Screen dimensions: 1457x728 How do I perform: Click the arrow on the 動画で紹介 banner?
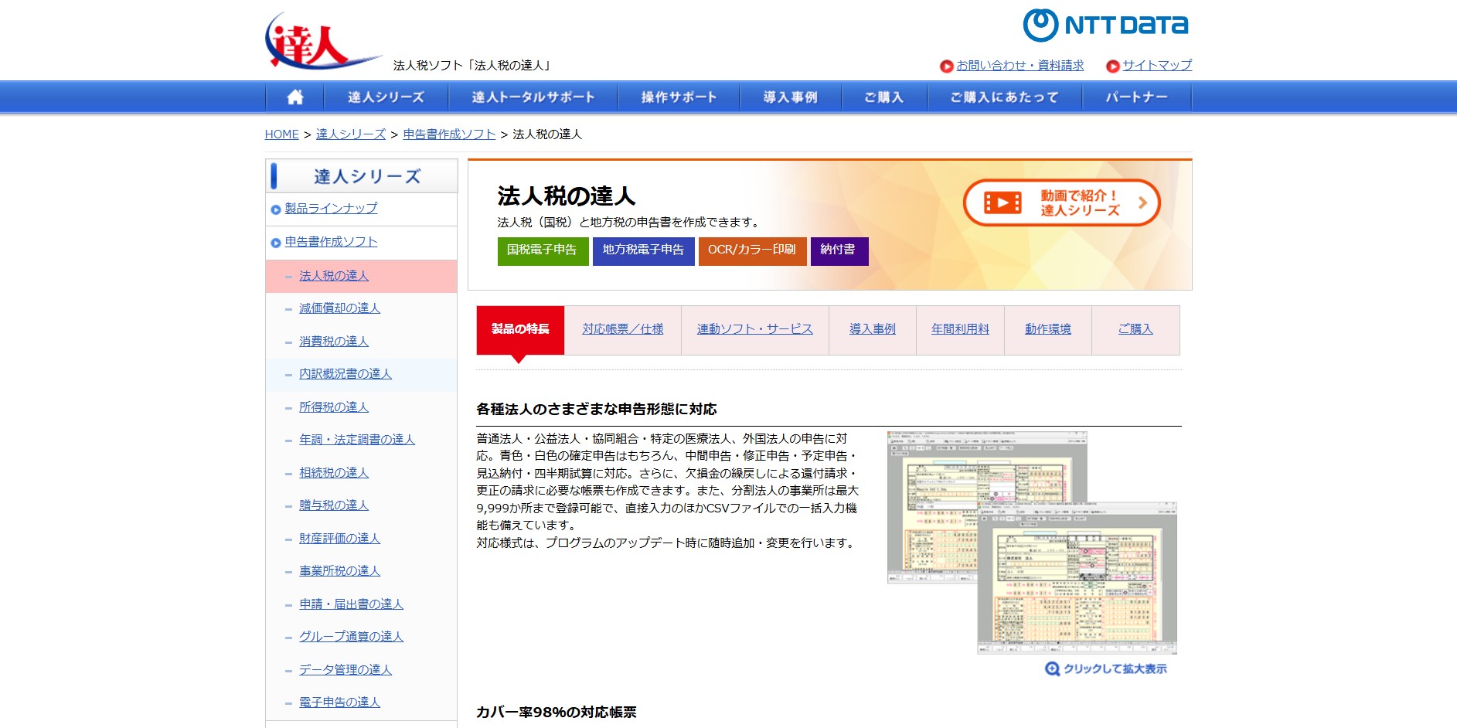click(x=1142, y=202)
